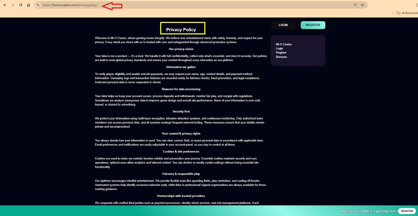Click the browser back arrow

click(5, 5)
